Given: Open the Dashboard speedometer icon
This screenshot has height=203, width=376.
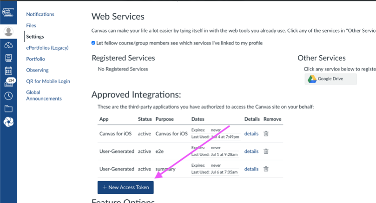Looking at the screenshot, I should (8, 45).
